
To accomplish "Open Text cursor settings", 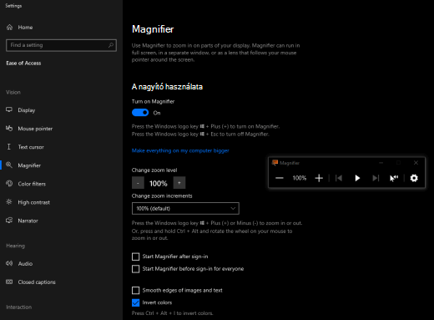I will tap(31, 147).
